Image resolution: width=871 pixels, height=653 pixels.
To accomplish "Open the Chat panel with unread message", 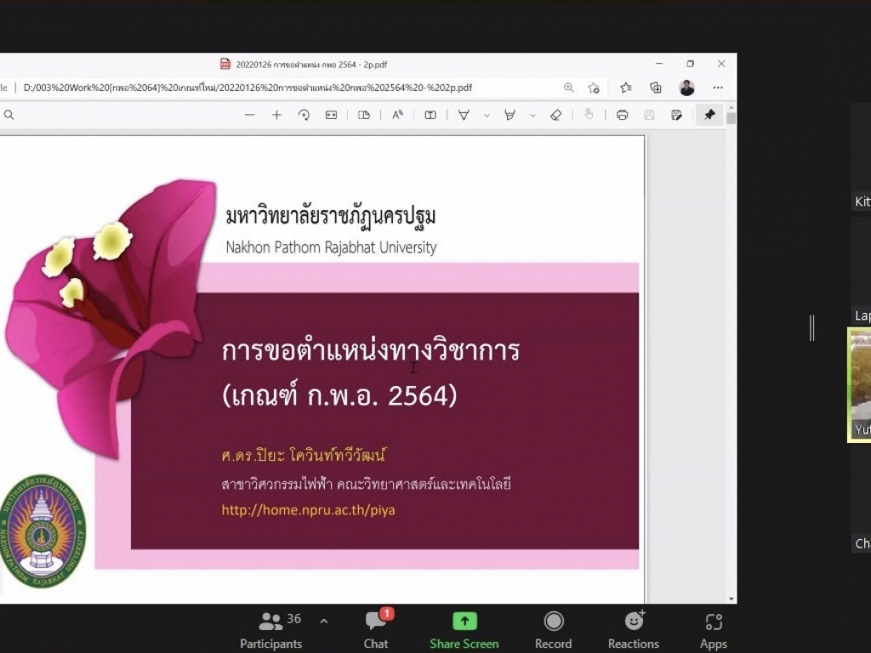I will [x=375, y=630].
